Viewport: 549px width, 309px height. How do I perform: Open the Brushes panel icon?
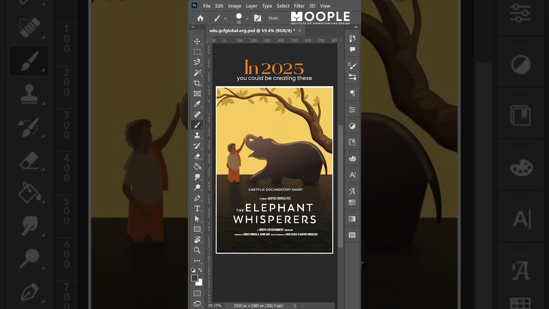[353, 77]
